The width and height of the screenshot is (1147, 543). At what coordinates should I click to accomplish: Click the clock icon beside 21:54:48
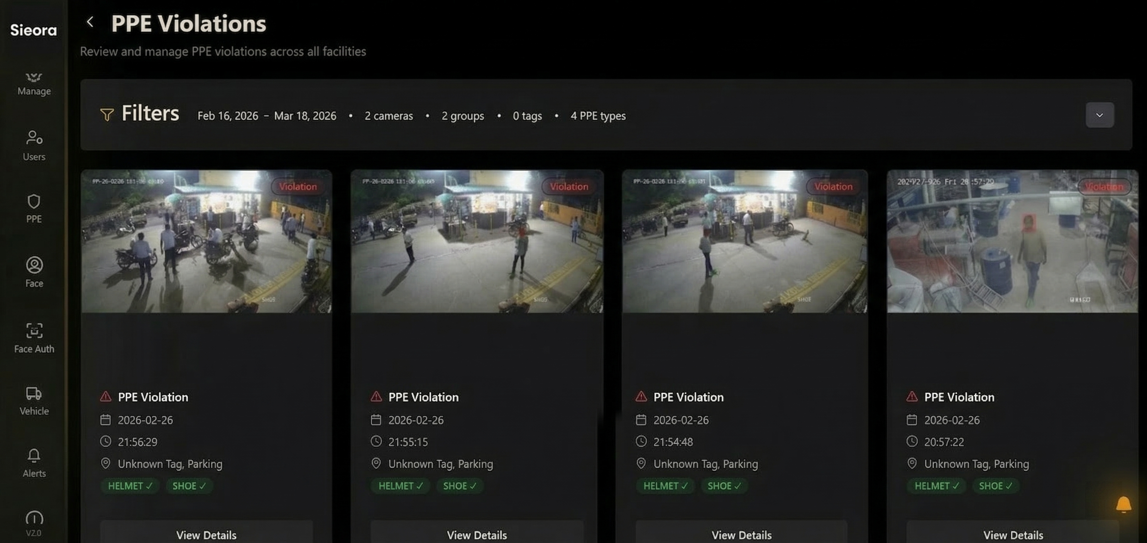click(641, 441)
